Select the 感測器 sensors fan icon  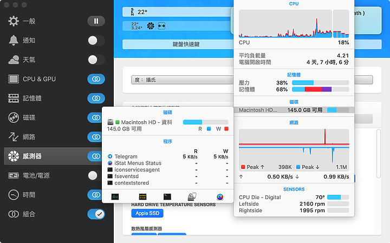(x=14, y=156)
